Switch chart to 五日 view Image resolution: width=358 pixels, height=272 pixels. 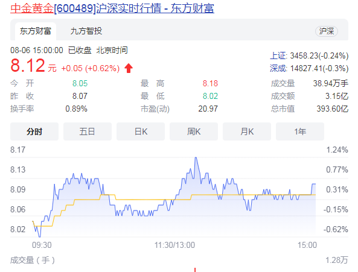point(88,131)
